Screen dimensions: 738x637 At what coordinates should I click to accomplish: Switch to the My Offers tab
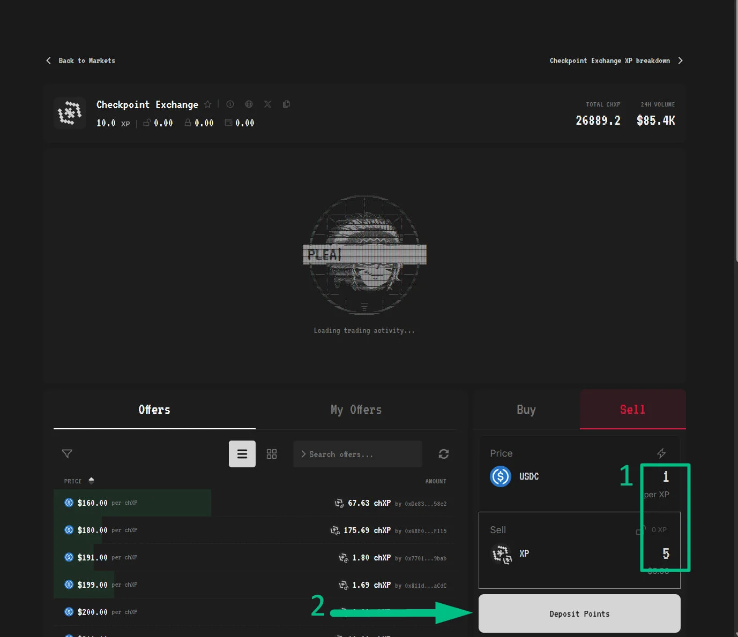pyautogui.click(x=356, y=409)
